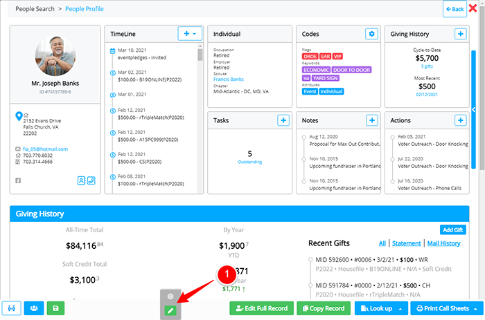This screenshot has height=320, width=485.
Task: Open the Statement link
Action: coord(407,243)
